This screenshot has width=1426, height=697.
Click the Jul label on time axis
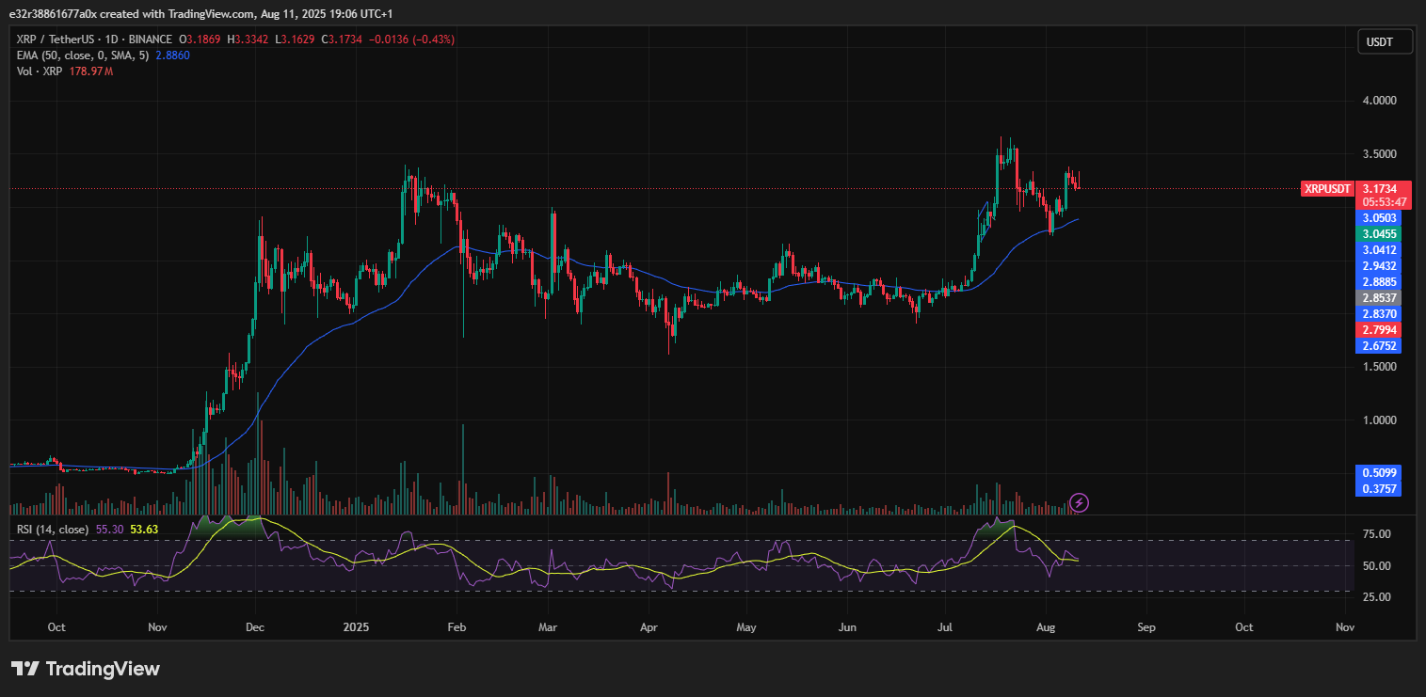[944, 626]
